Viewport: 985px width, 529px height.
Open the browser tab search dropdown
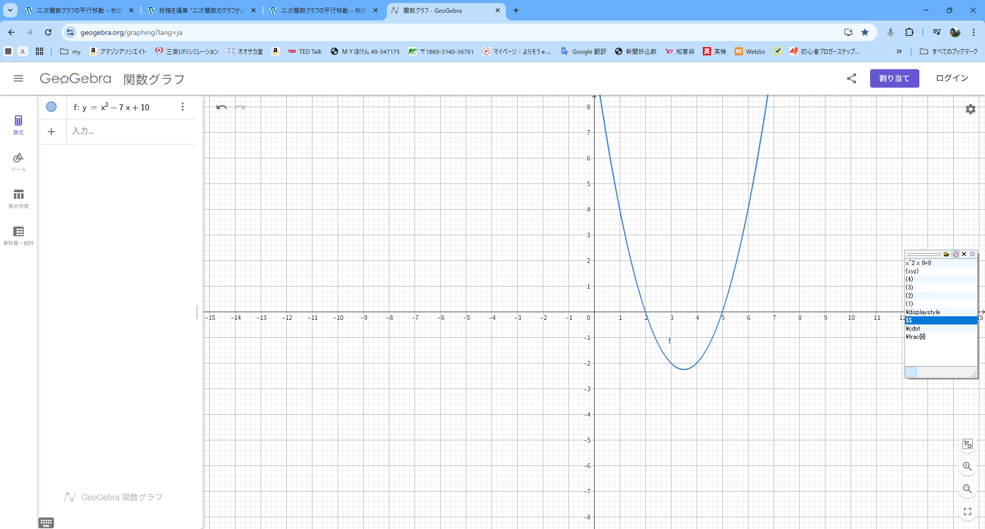tap(10, 10)
